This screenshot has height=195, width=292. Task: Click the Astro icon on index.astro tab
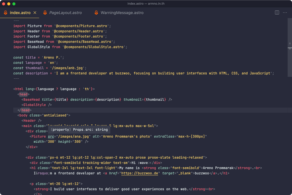tap(6, 13)
